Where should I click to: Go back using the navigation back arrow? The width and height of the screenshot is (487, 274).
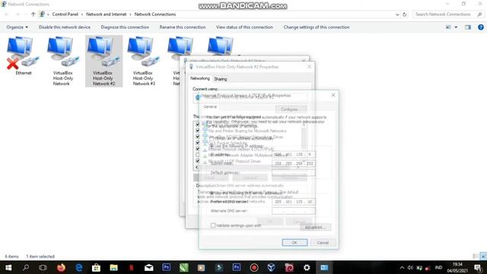tap(7, 14)
